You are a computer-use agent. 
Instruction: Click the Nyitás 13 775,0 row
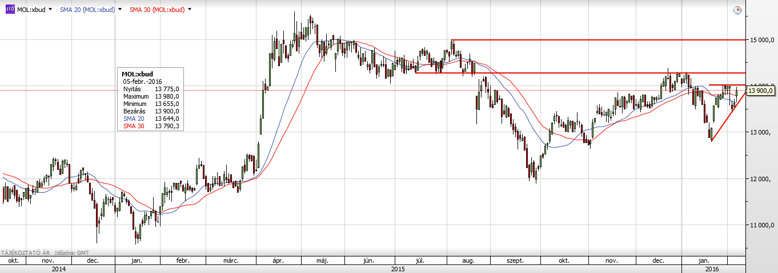coord(151,89)
